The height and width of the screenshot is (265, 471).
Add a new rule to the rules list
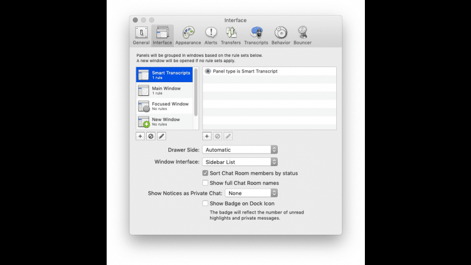point(207,136)
